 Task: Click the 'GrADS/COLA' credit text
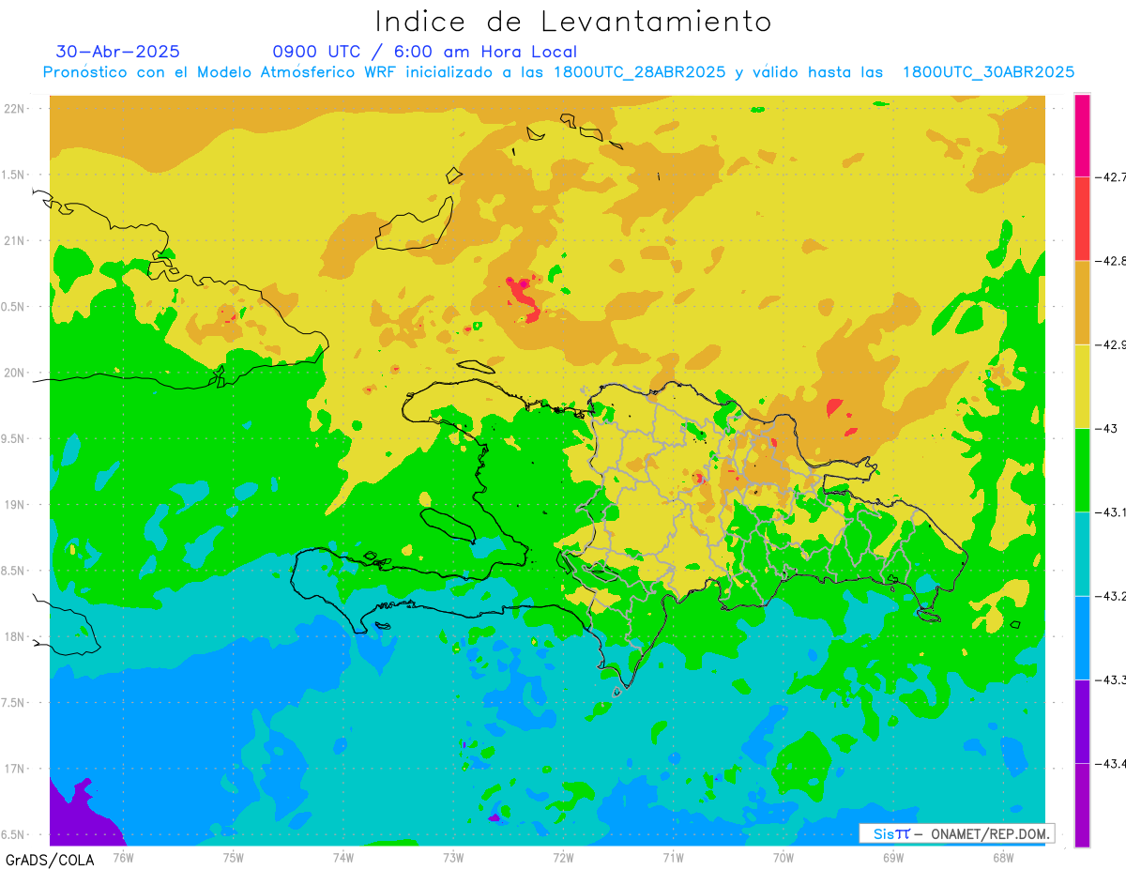tap(50, 860)
